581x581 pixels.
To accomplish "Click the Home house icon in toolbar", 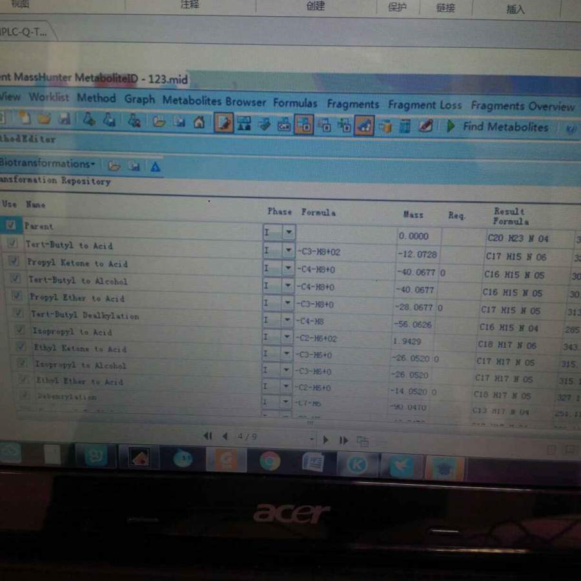I will [x=199, y=122].
